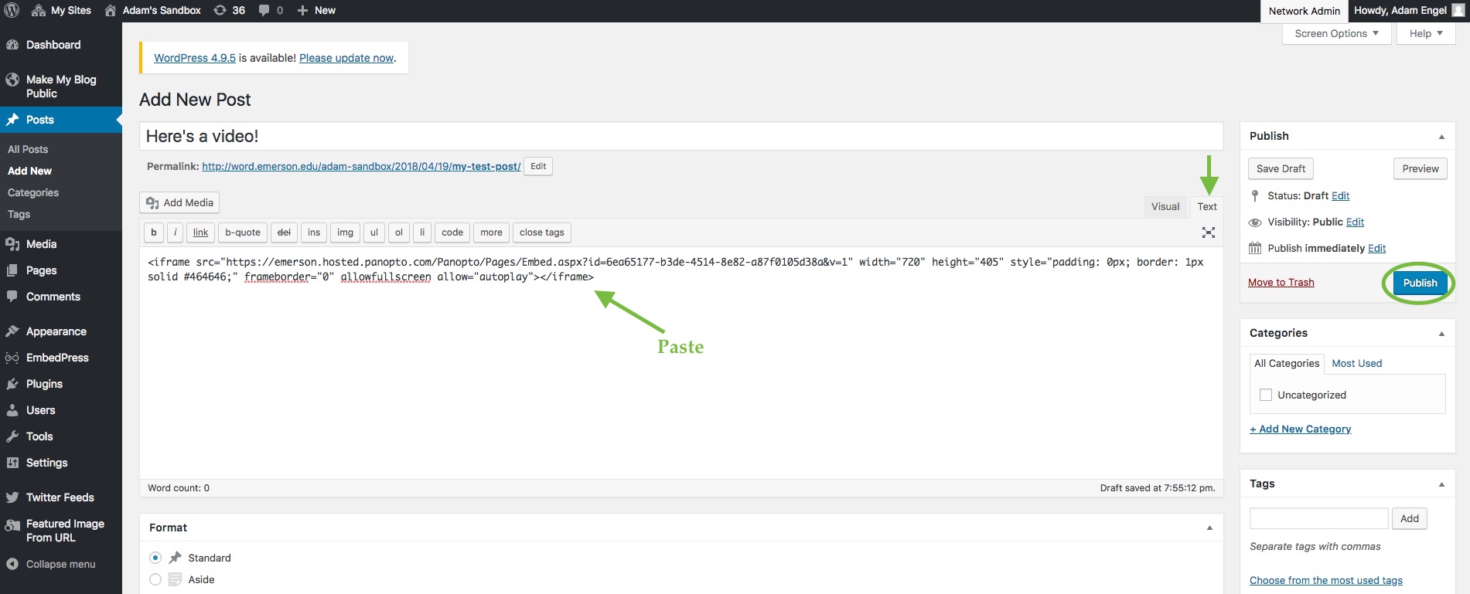Collapse the Format panel
Screen dimensions: 1470x594
1209,528
